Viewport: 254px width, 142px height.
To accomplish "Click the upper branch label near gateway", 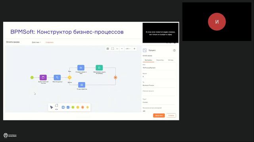I will [x=70, y=71].
